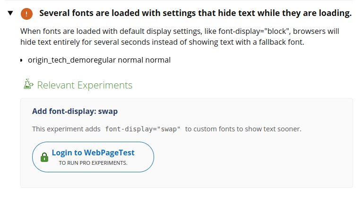
Task: Click the 'Relevant Experiments' section heading
Action: coord(85,85)
